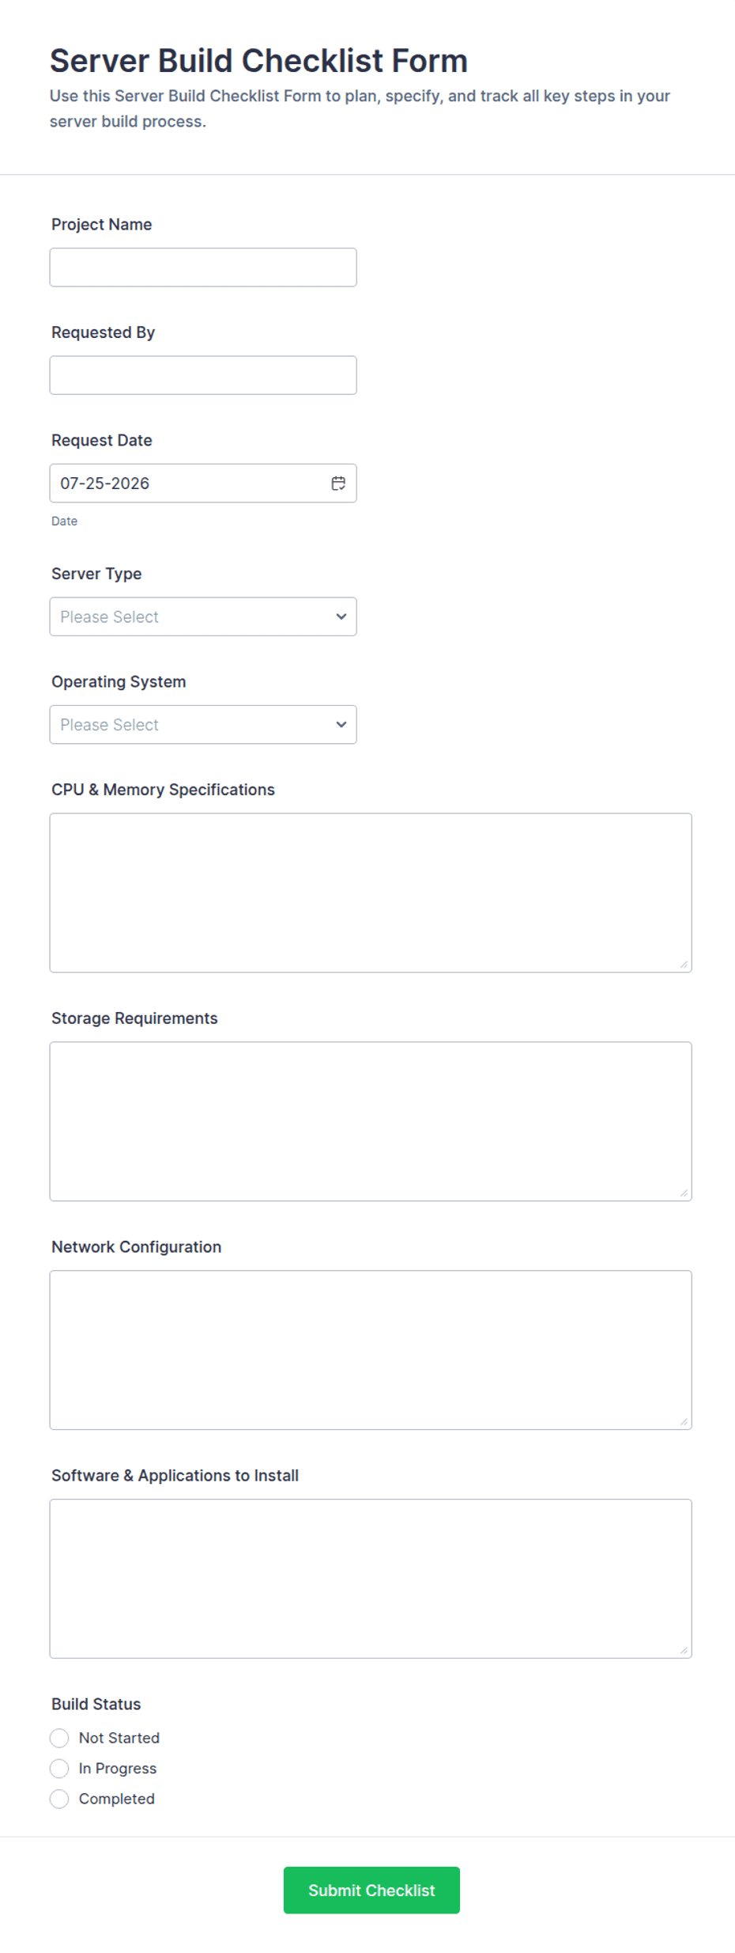Select the In Progress build status
735x1953 pixels.
(59, 1768)
